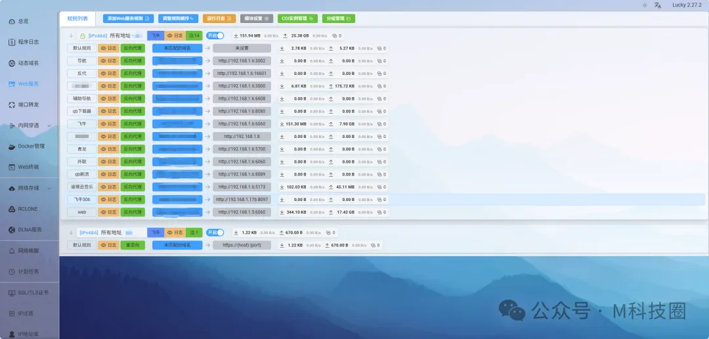Open 端口转发 port forwarding page
This screenshot has width=709, height=339.
click(24, 104)
